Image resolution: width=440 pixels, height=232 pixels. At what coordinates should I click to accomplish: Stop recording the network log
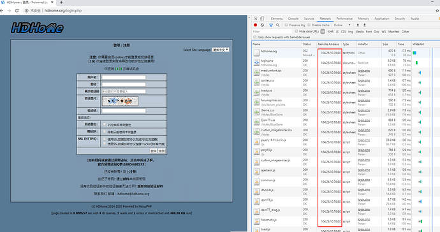pos(255,25)
